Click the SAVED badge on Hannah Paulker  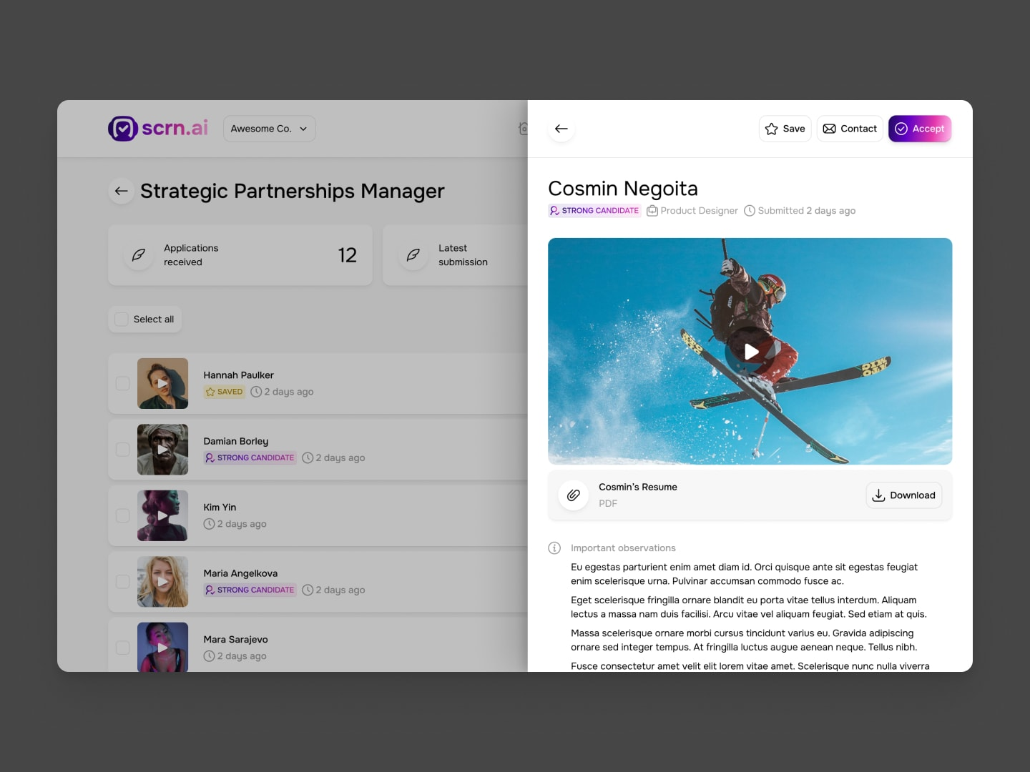pos(225,392)
